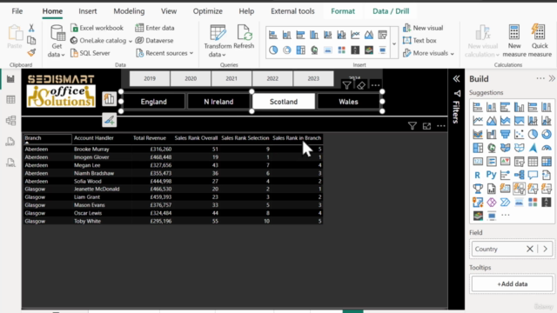Insert a Text box
This screenshot has width=557, height=313.
click(419, 41)
